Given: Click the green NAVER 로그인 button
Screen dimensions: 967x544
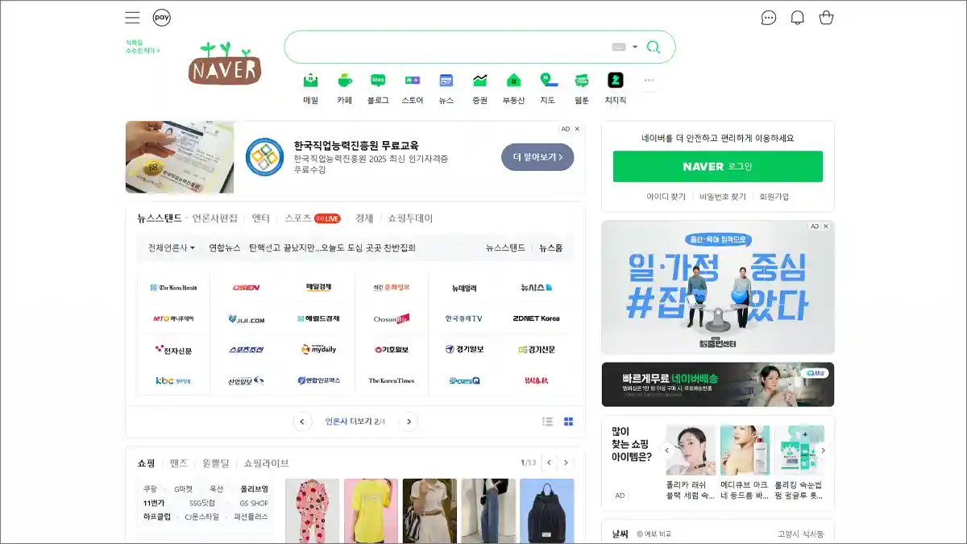Looking at the screenshot, I should tap(718, 167).
